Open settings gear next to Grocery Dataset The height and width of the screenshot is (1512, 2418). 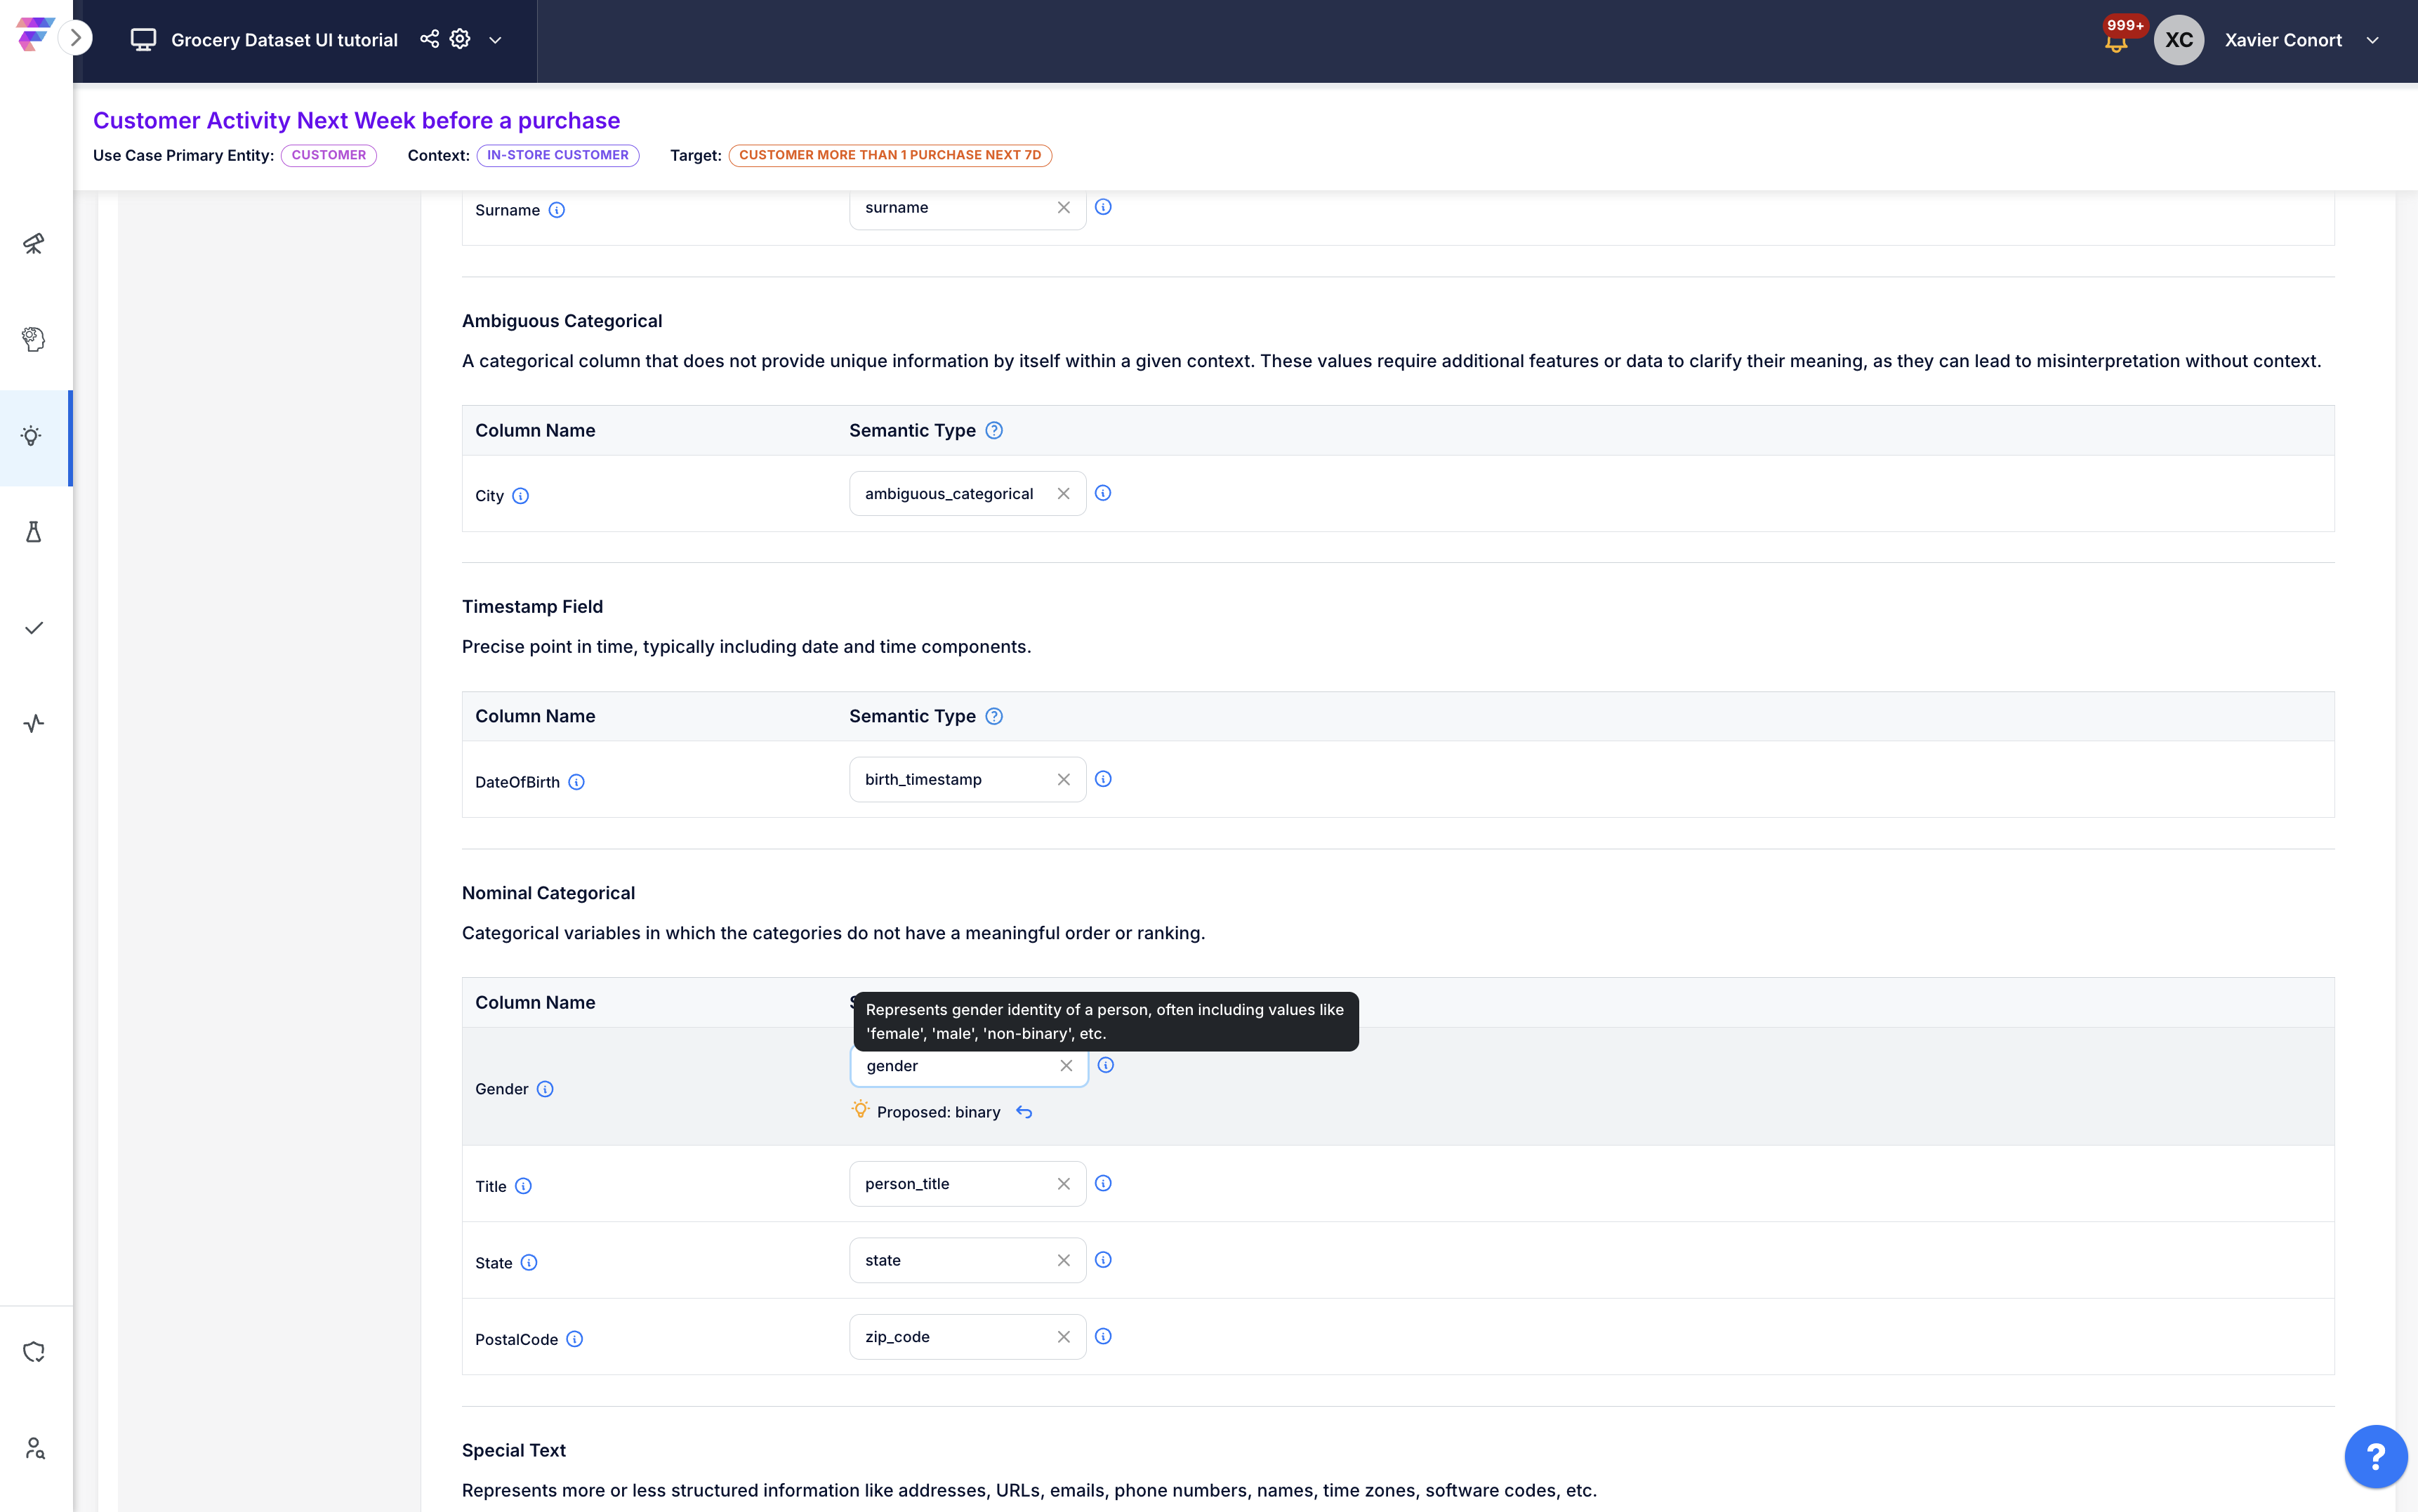click(460, 39)
